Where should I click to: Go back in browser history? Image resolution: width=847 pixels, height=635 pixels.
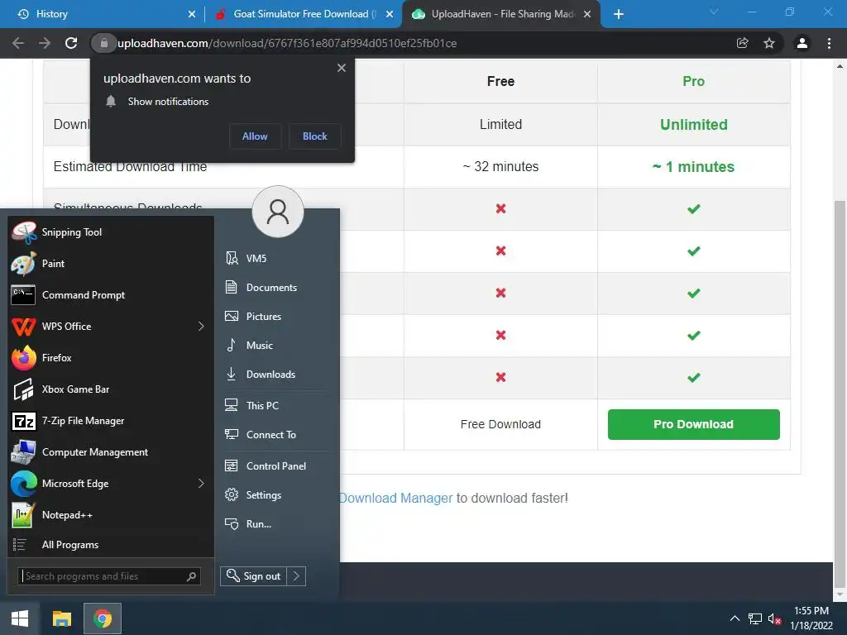click(18, 43)
